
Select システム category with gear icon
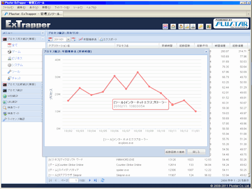click(15, 65)
